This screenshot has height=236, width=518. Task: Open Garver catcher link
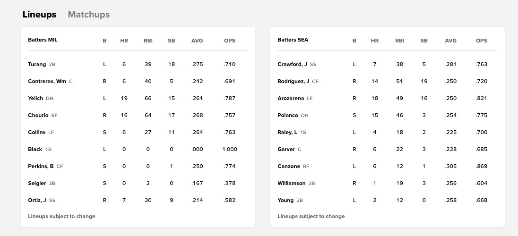[x=286, y=149]
